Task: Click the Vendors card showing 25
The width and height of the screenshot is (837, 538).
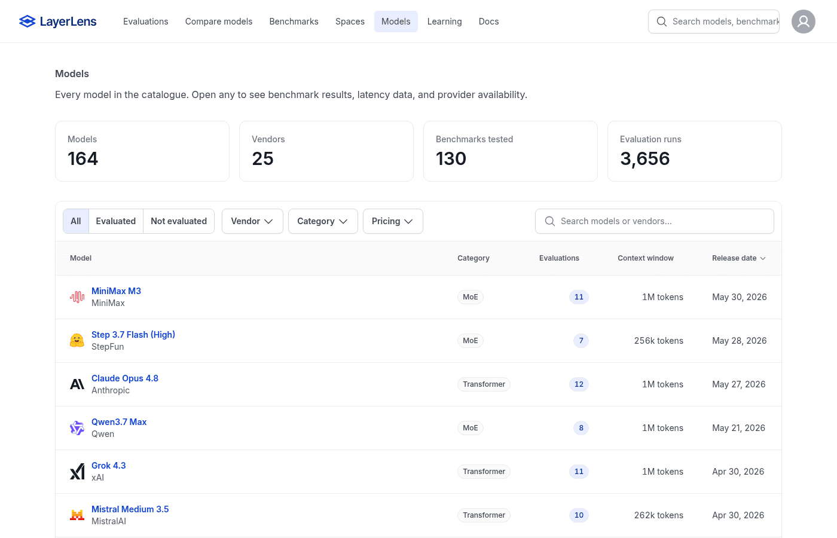Action: click(x=326, y=151)
